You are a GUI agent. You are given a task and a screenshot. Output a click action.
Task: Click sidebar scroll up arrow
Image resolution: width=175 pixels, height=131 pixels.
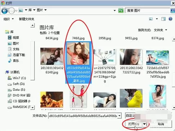[32, 25]
